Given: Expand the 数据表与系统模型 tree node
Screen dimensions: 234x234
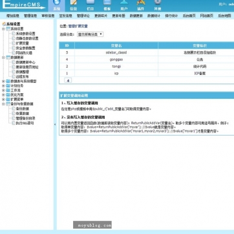Looking at the screenshot, I should pyautogui.click(x=3, y=81).
